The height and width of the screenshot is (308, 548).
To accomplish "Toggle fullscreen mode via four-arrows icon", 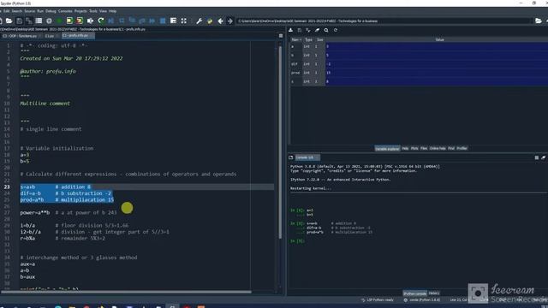I will coord(183,21).
